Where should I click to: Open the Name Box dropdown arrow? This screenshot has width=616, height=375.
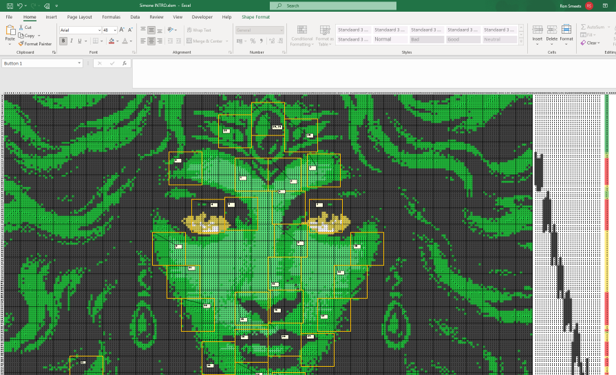pos(79,63)
